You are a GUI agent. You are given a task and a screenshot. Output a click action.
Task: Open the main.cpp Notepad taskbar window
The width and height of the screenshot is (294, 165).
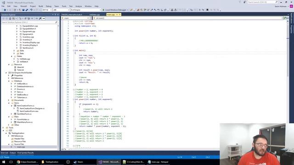tap(158, 162)
